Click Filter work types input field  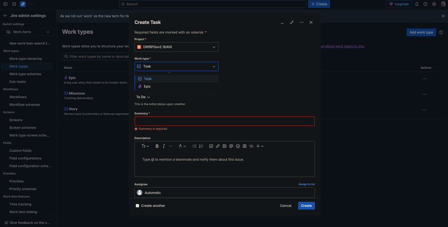[x=96, y=56]
